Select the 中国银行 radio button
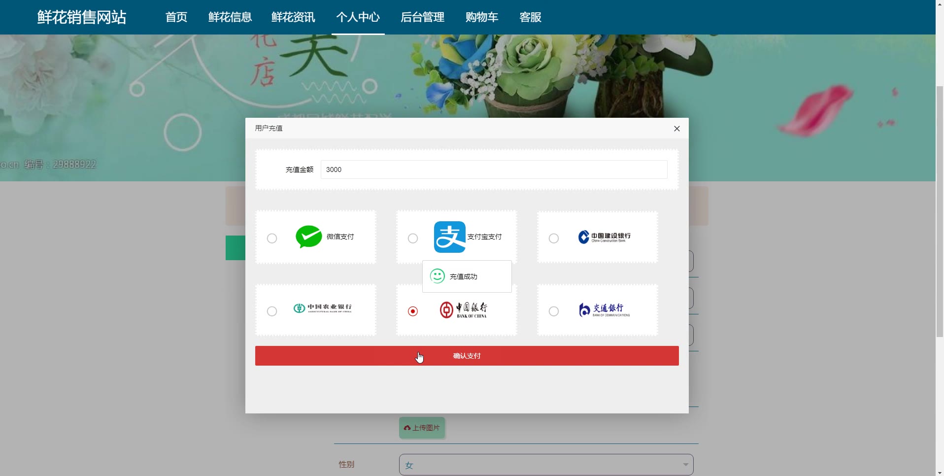Screen dimensions: 944x476 tap(413, 311)
